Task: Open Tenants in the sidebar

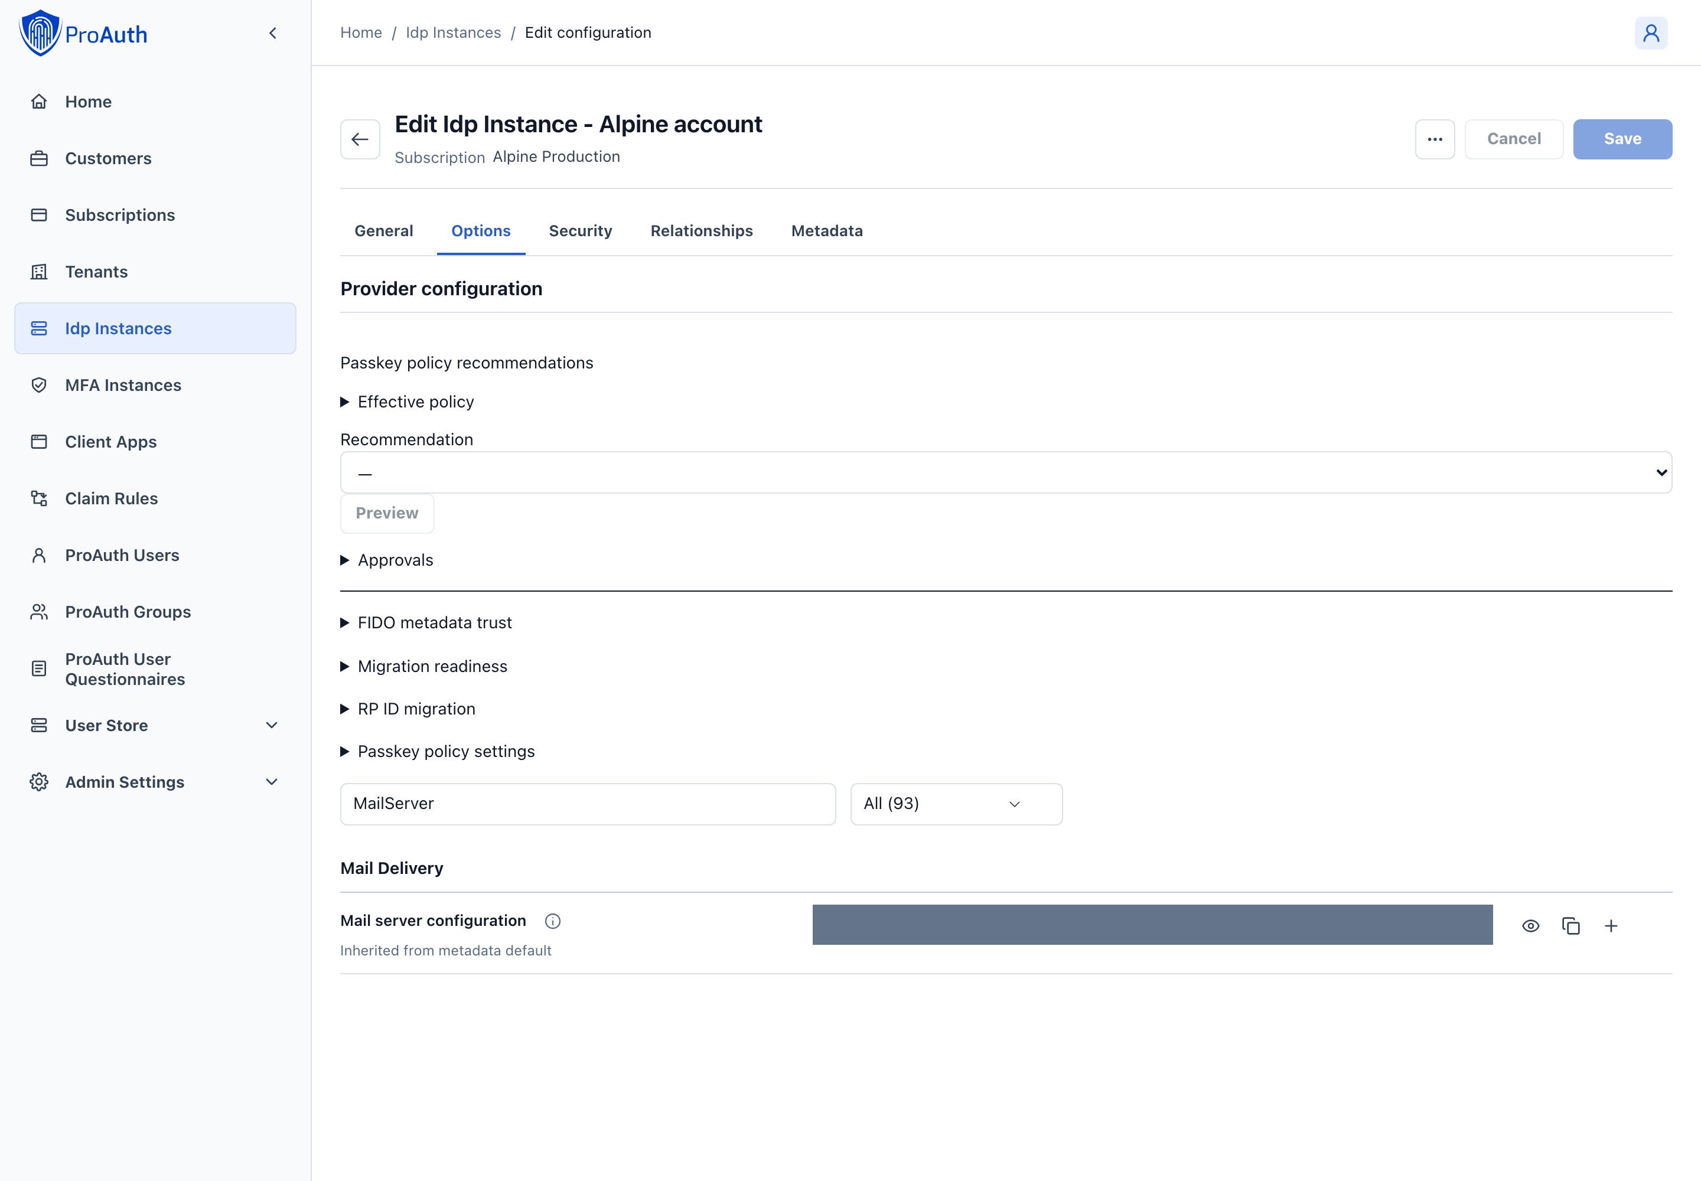Action: (155, 272)
